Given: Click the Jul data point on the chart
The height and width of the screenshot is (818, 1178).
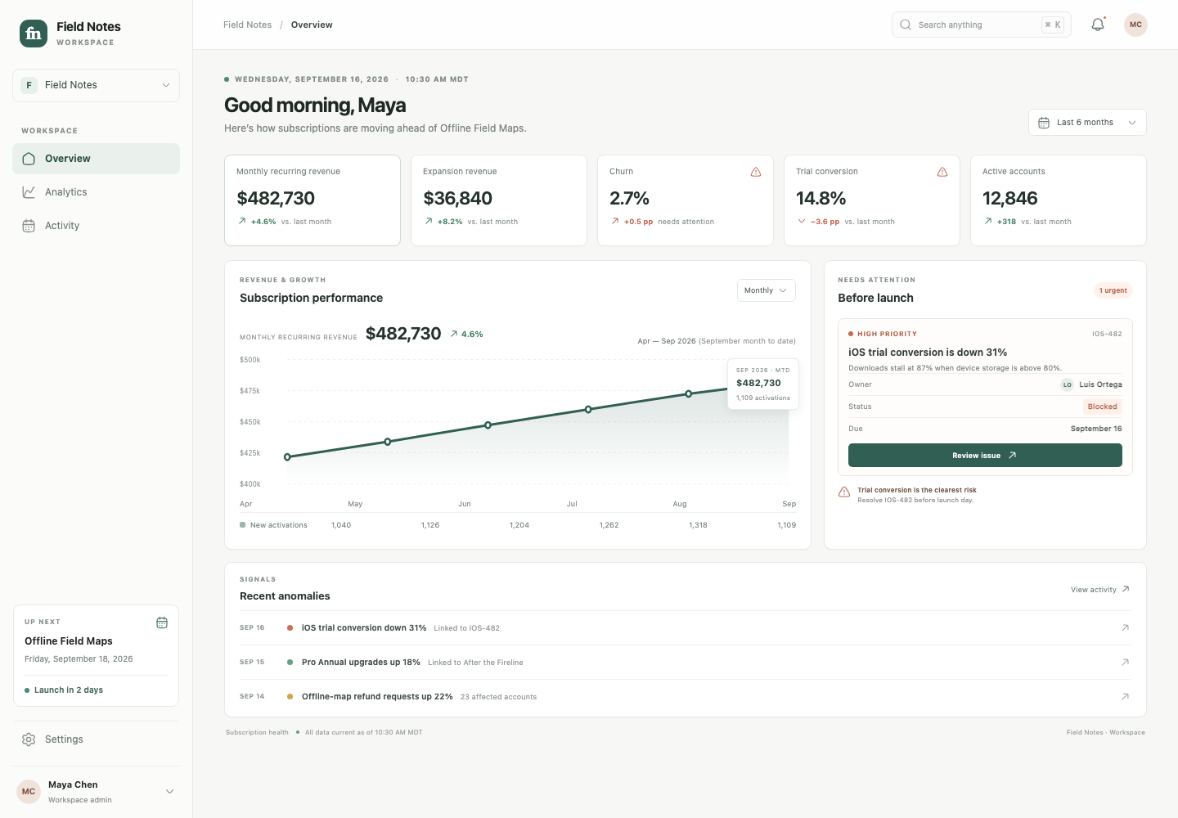Looking at the screenshot, I should (x=588, y=409).
